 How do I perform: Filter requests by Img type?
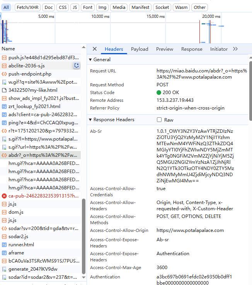(102, 7)
